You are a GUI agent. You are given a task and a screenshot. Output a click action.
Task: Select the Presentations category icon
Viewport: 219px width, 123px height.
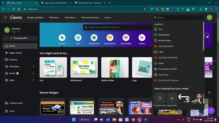click(x=110, y=38)
